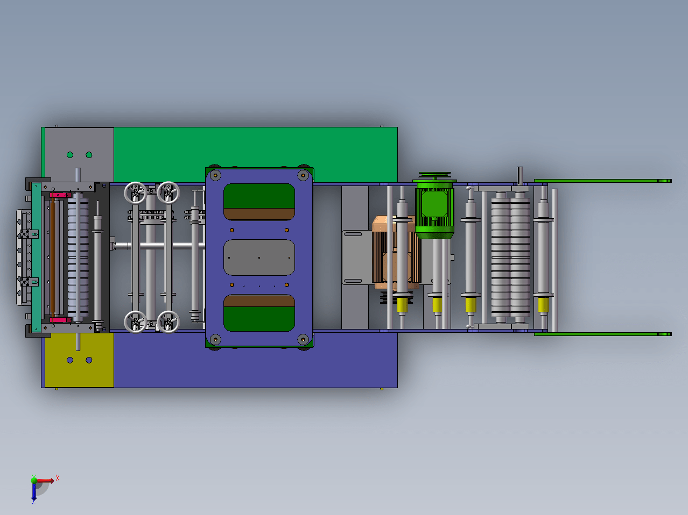Image resolution: width=688 pixels, height=515 pixels.
Task: Click the blue Z axis arrow on triad
Action: pyautogui.click(x=34, y=491)
